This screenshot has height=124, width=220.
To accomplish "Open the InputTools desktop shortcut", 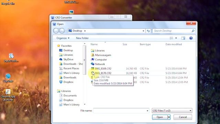I will coord(11,58).
